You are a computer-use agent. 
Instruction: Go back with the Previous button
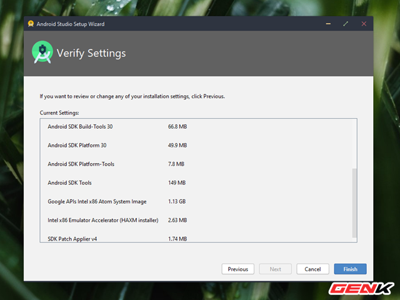(x=237, y=269)
